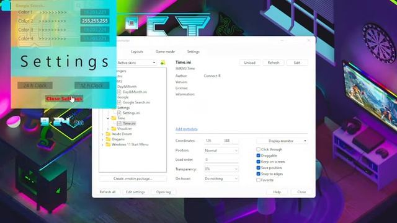Click Add metadata link
This screenshot has width=397, height=223.
pyautogui.click(x=186, y=129)
